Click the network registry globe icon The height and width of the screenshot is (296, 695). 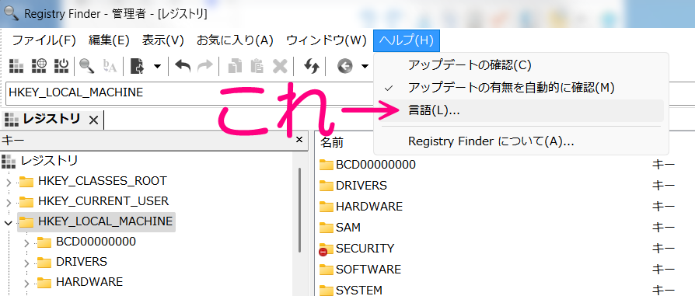[x=39, y=67]
